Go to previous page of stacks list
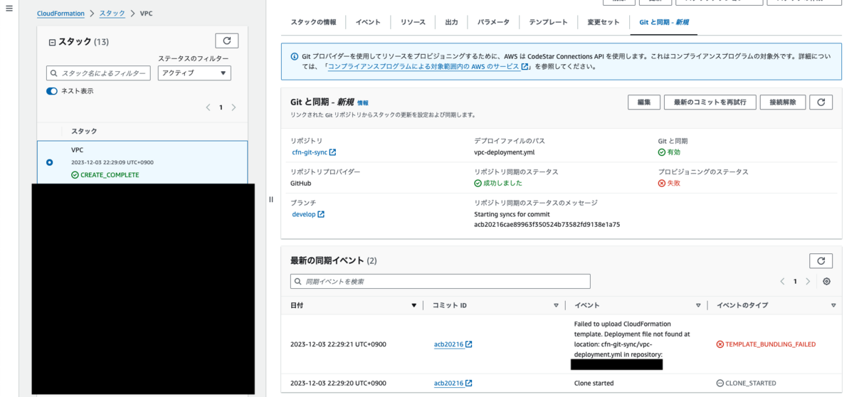Viewport: 854px width, 397px height. click(x=208, y=107)
